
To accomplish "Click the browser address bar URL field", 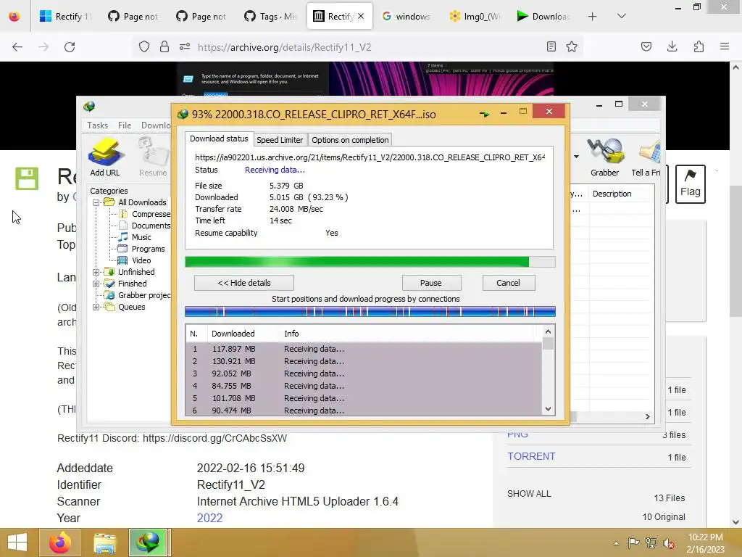I will click(359, 47).
